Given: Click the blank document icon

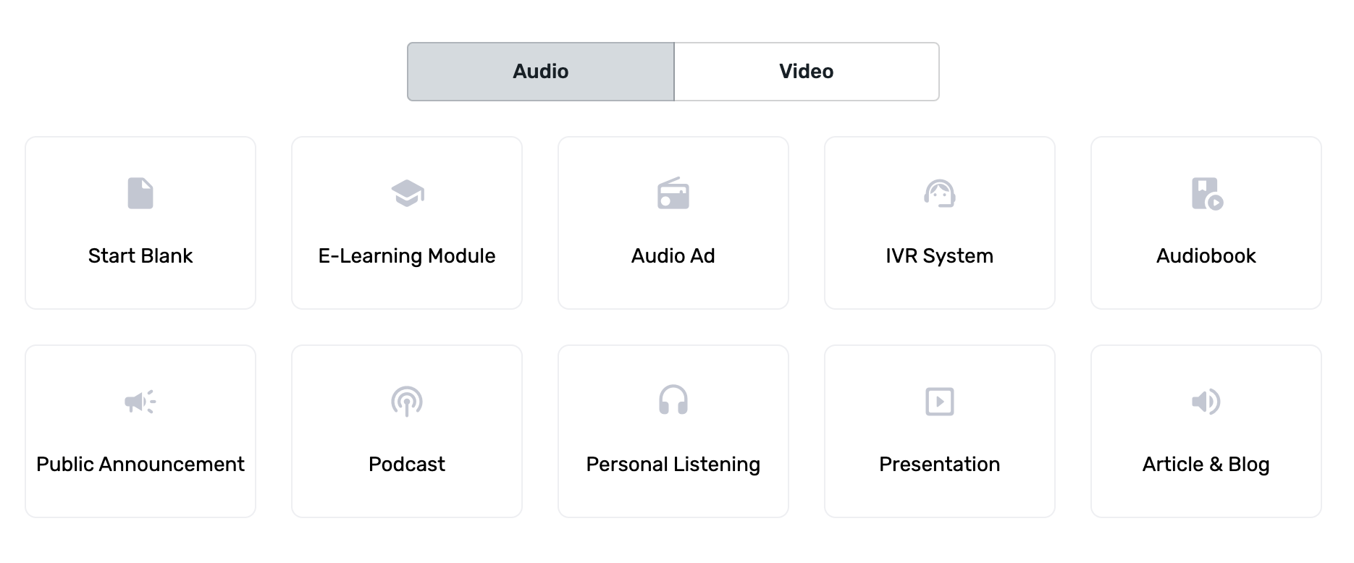Looking at the screenshot, I should pyautogui.click(x=140, y=193).
